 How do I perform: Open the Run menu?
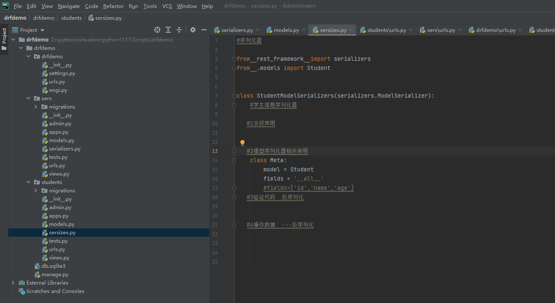[133, 6]
